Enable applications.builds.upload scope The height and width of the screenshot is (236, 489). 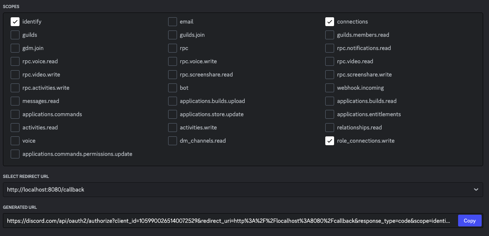click(x=173, y=101)
